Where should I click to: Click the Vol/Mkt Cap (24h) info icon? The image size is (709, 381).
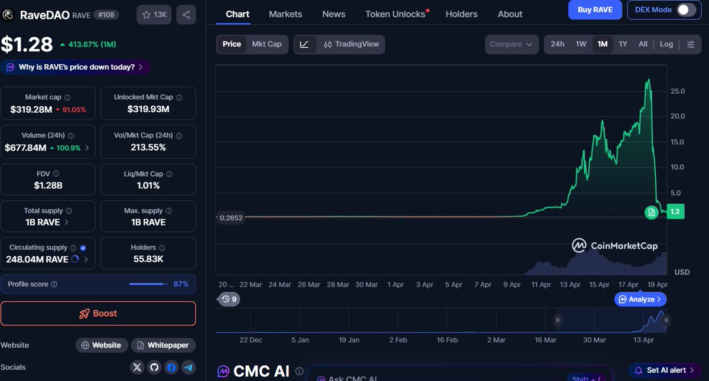pos(179,135)
